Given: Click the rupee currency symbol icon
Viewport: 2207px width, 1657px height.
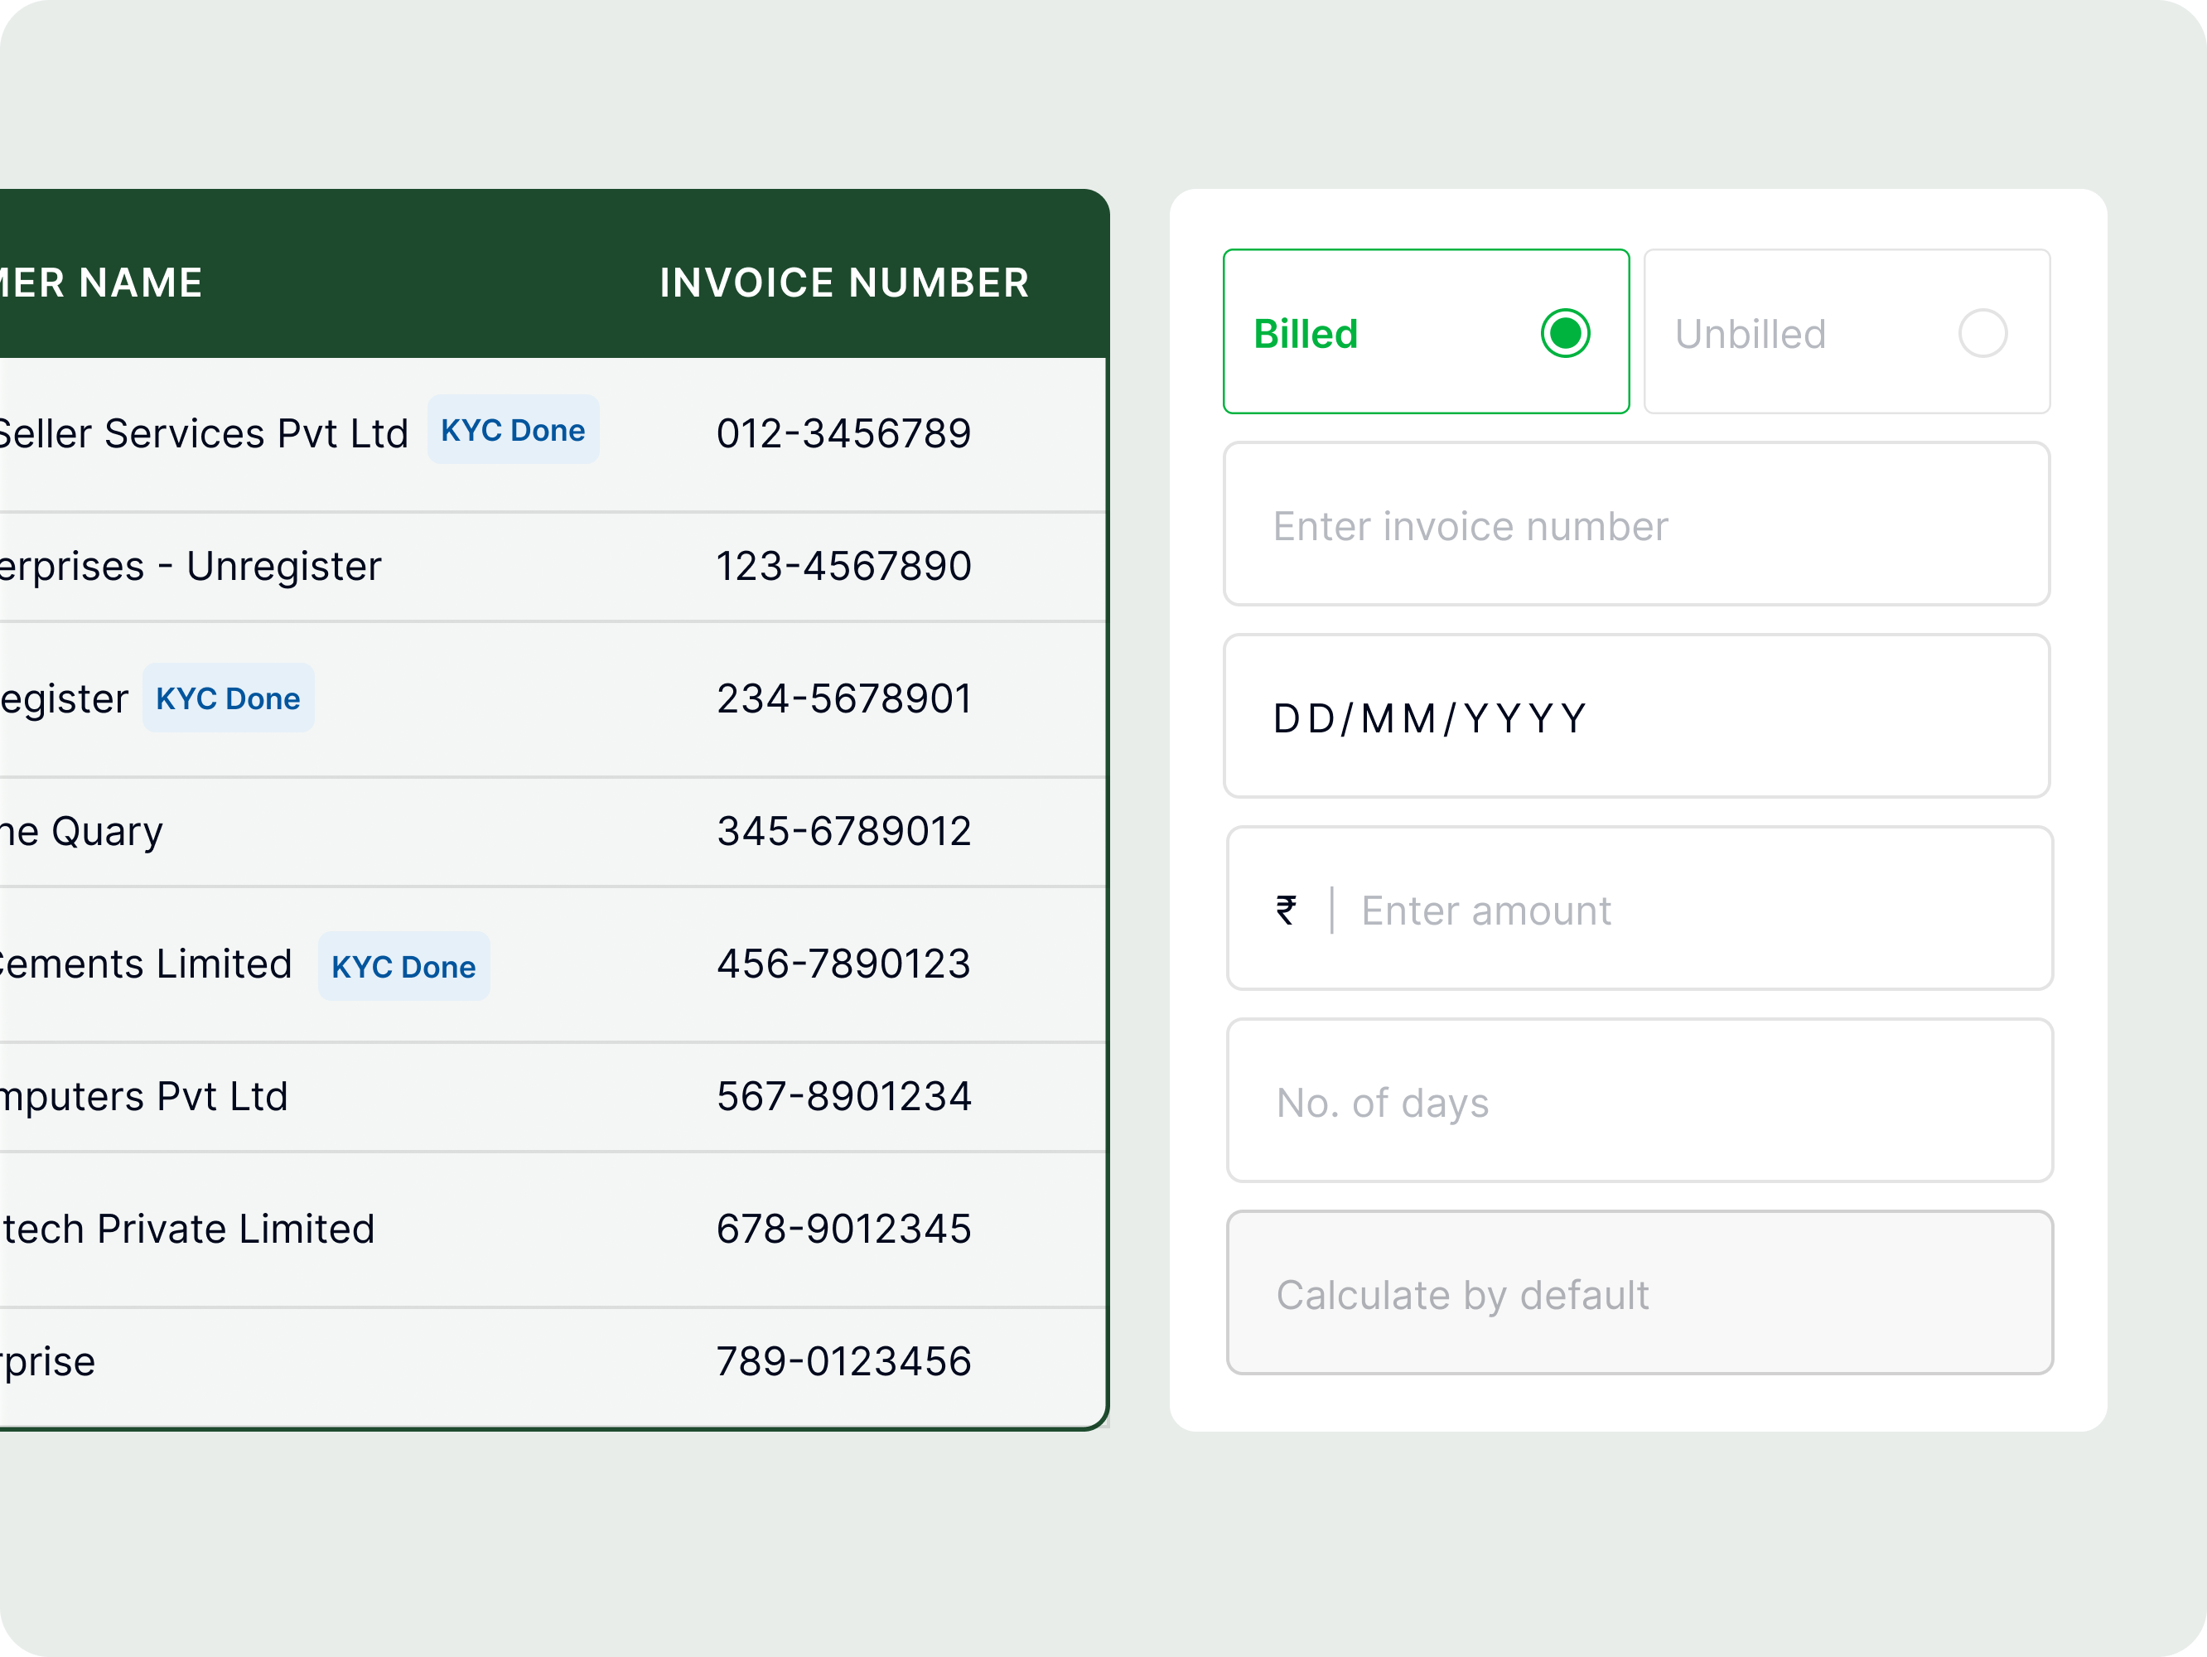Looking at the screenshot, I should [1287, 910].
